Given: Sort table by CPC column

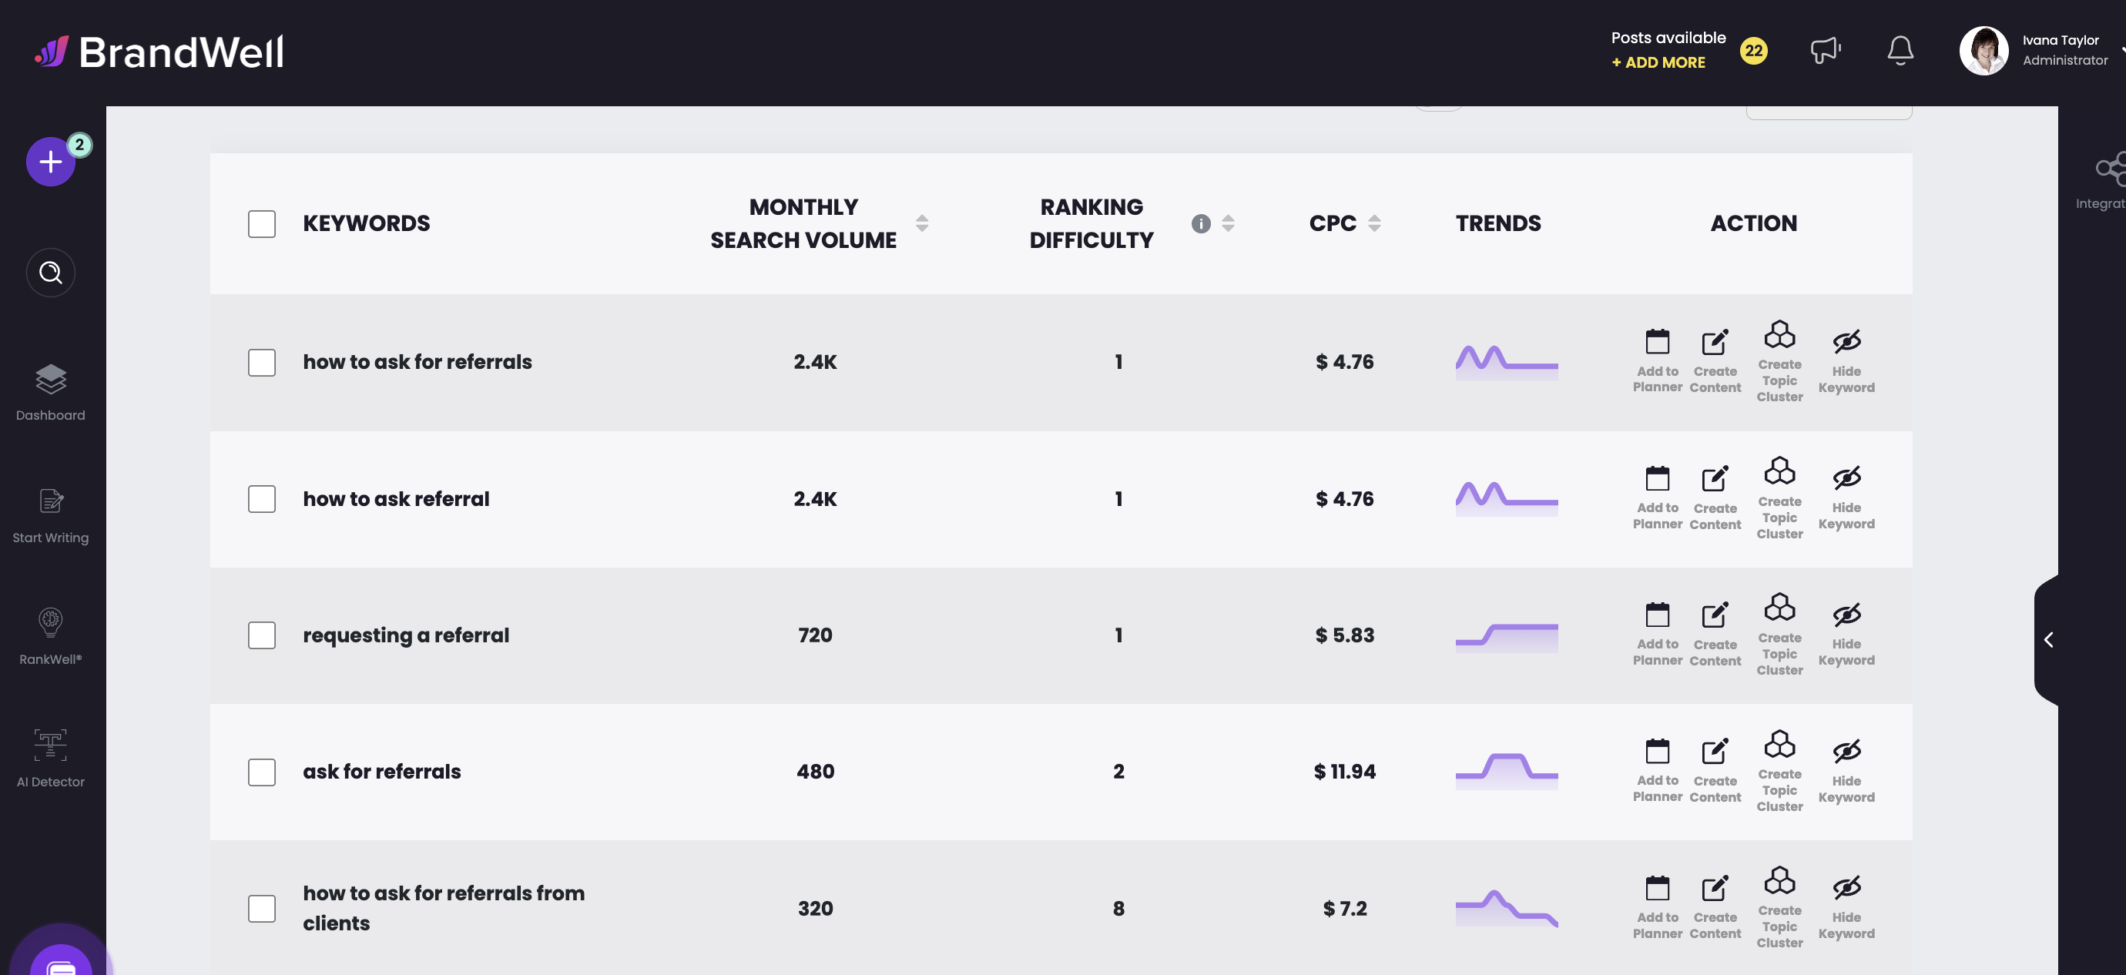Looking at the screenshot, I should tap(1373, 223).
